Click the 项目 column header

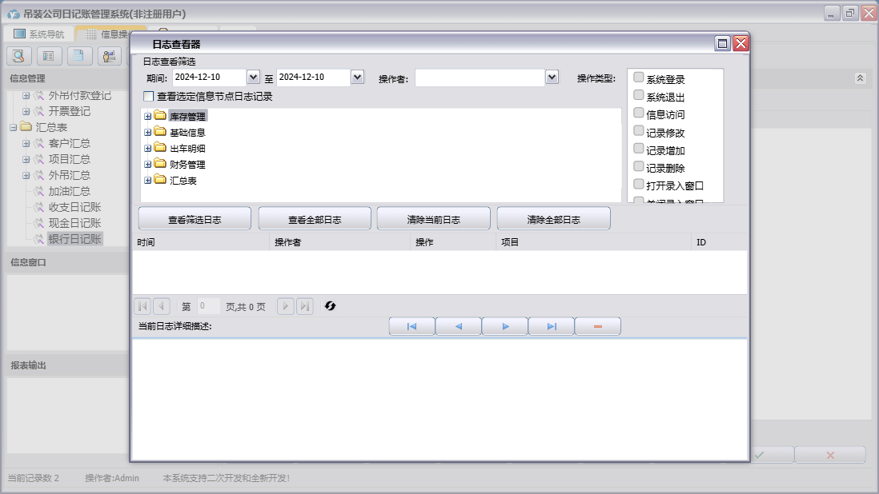pos(594,242)
